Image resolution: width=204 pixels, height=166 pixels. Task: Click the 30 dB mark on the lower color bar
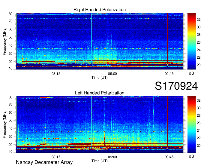pos(199,108)
